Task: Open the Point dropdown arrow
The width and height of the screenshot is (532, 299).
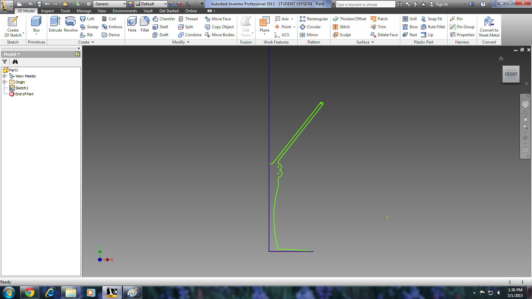Action: (294, 27)
